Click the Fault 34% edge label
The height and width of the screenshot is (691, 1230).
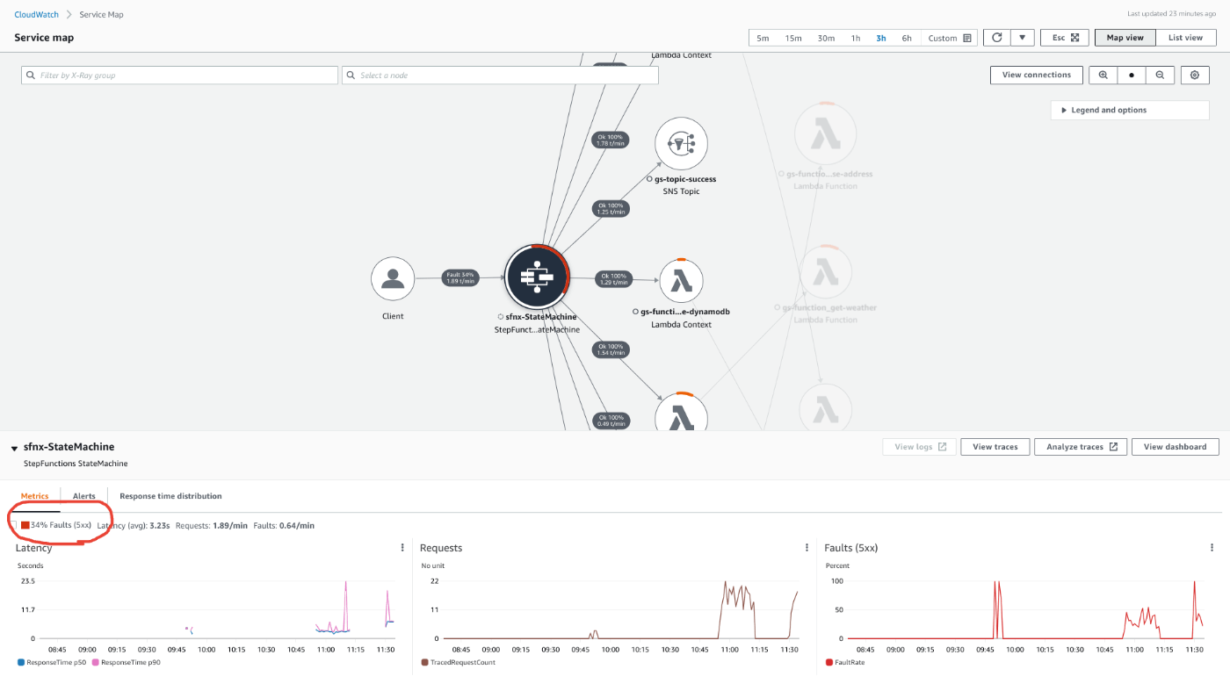460,277
